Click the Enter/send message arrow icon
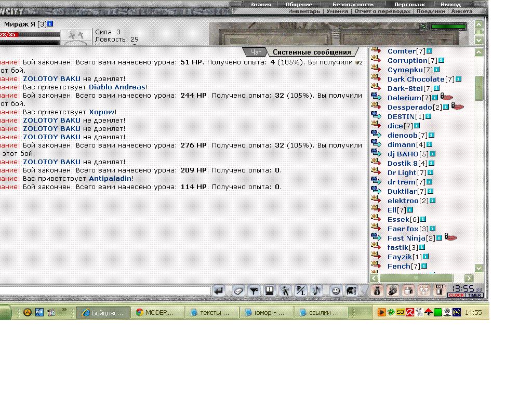532x399 pixels. click(x=219, y=291)
